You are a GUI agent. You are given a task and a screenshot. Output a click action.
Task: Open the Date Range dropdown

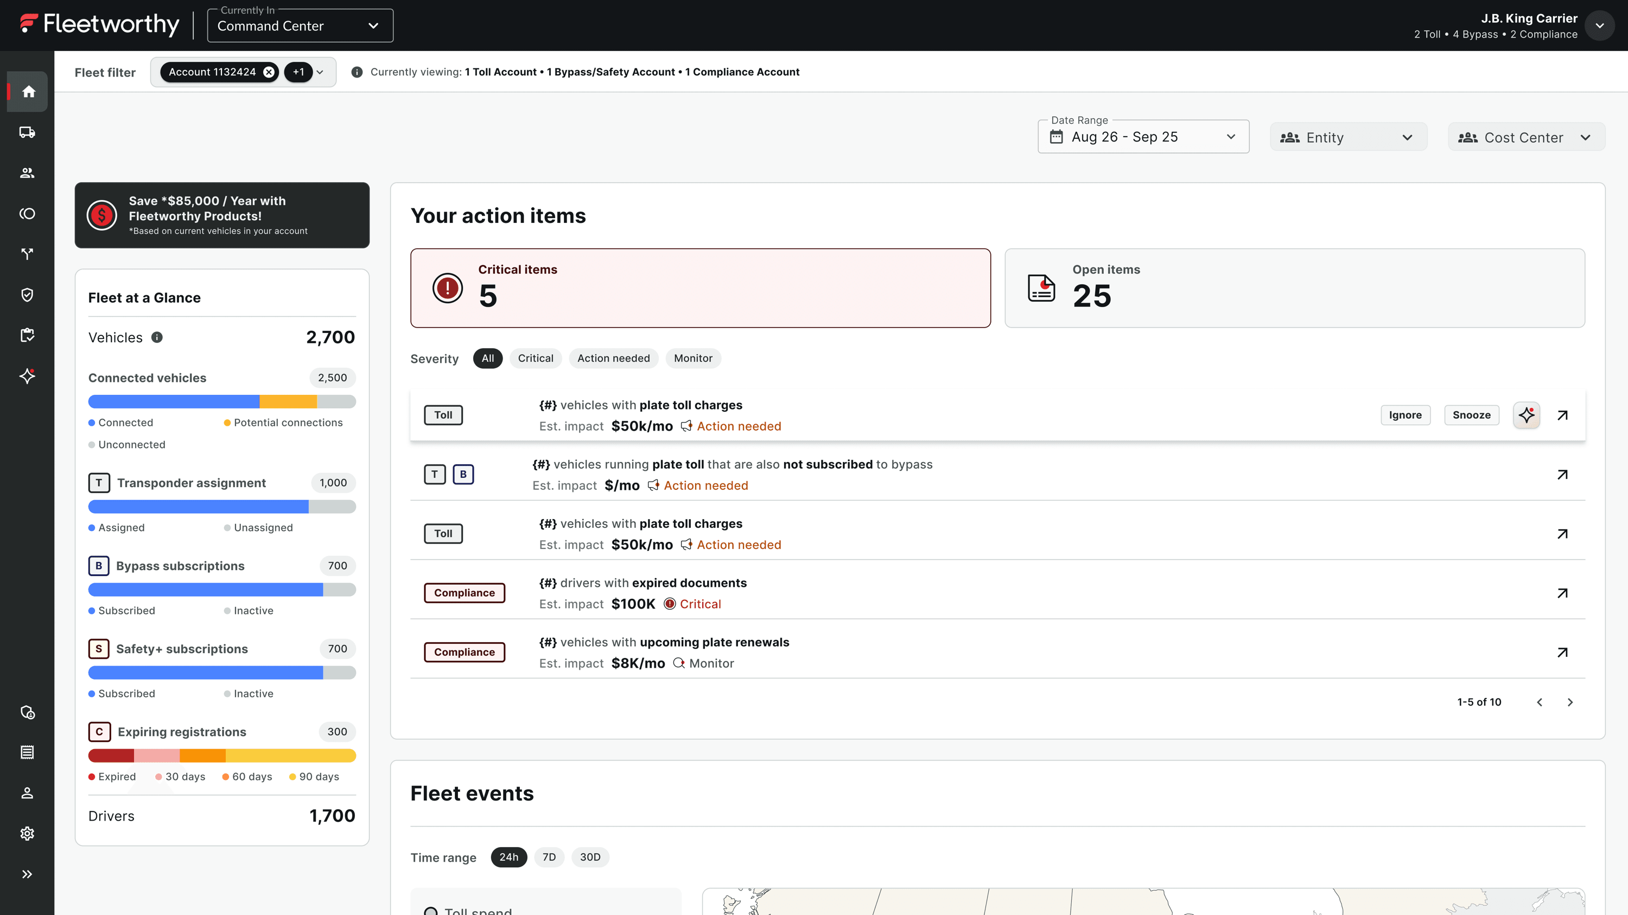click(1143, 136)
